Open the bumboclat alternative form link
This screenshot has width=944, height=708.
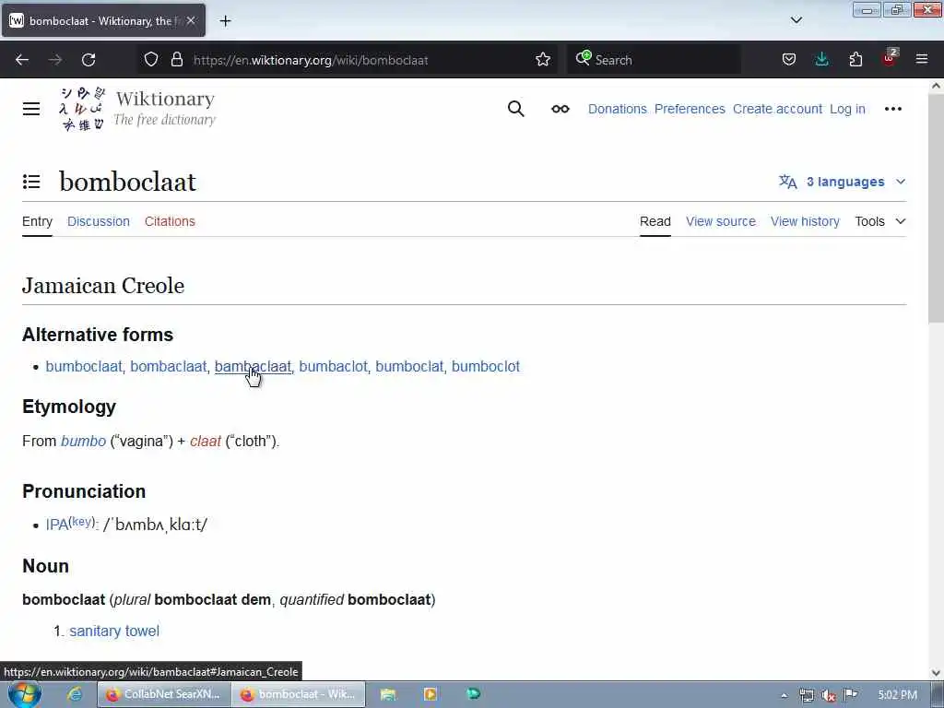coord(409,367)
